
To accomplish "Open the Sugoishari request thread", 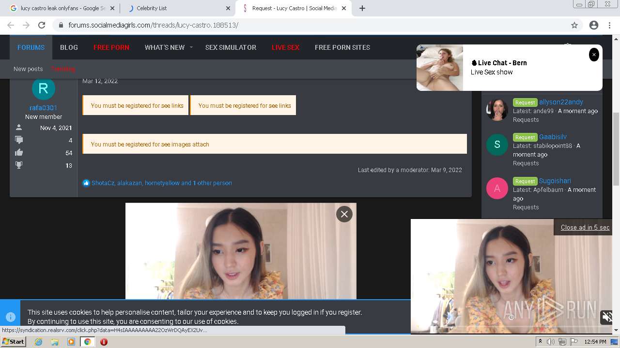I will (x=555, y=181).
